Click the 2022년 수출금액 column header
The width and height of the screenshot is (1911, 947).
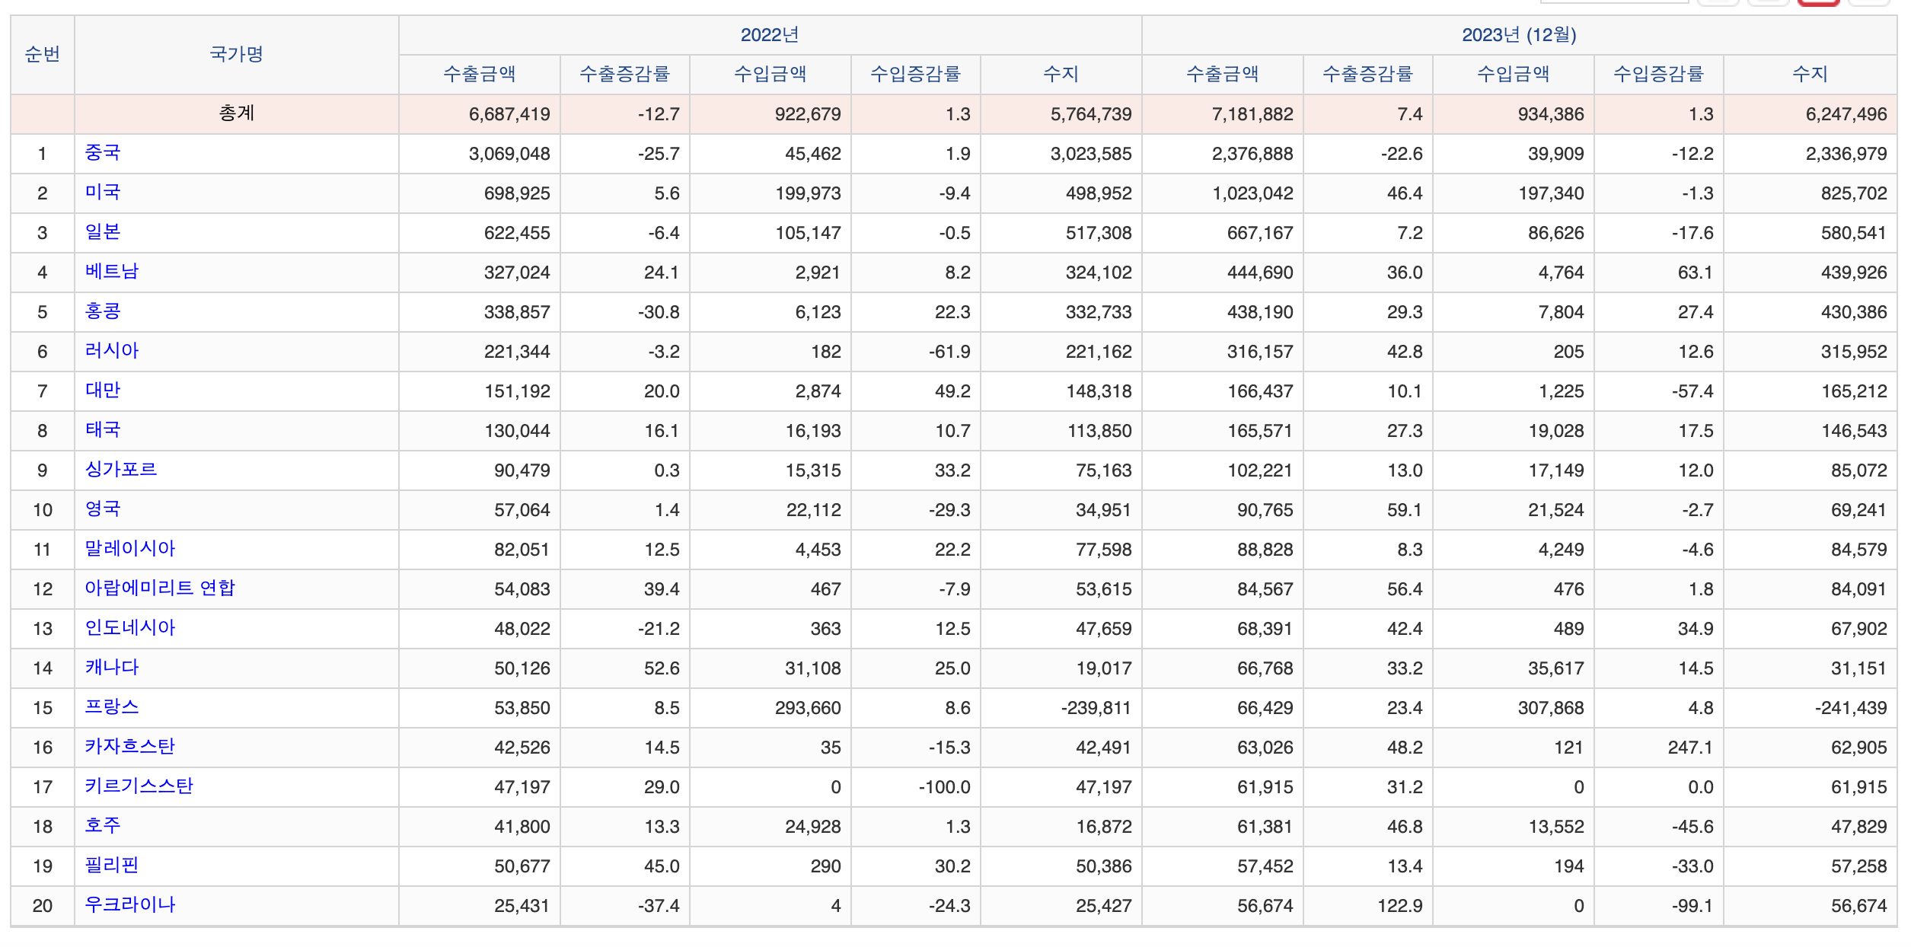tap(480, 75)
